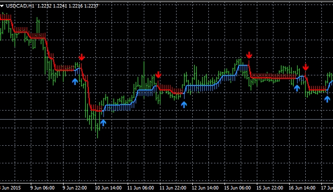Select the first blue buy arrow, after 9 Jun 22:00
333x192 pixels.
(x=75, y=81)
